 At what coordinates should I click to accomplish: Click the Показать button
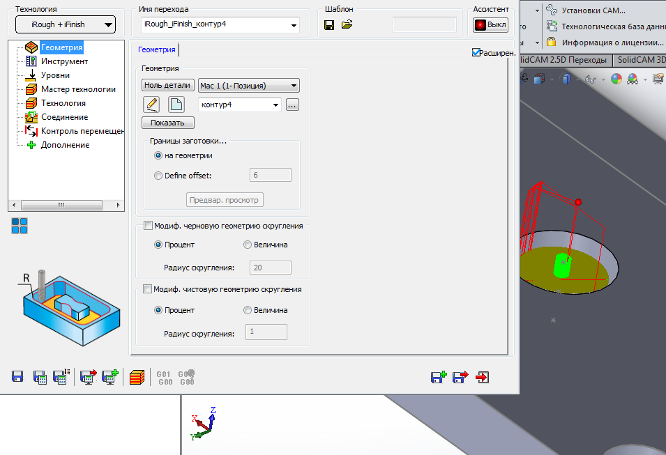point(168,123)
